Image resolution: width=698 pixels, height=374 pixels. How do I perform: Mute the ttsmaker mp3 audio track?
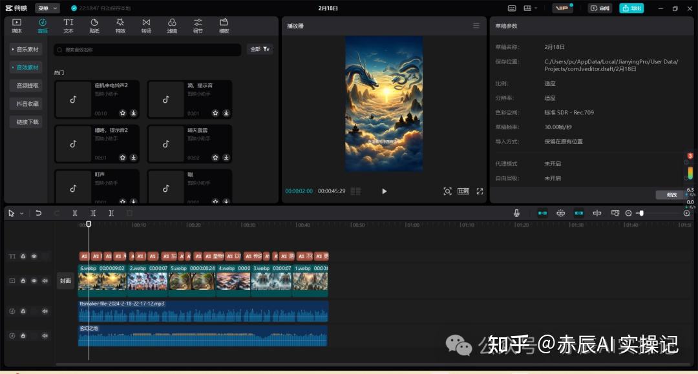coord(45,311)
